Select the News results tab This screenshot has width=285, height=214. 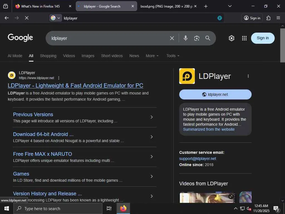pos(134,56)
